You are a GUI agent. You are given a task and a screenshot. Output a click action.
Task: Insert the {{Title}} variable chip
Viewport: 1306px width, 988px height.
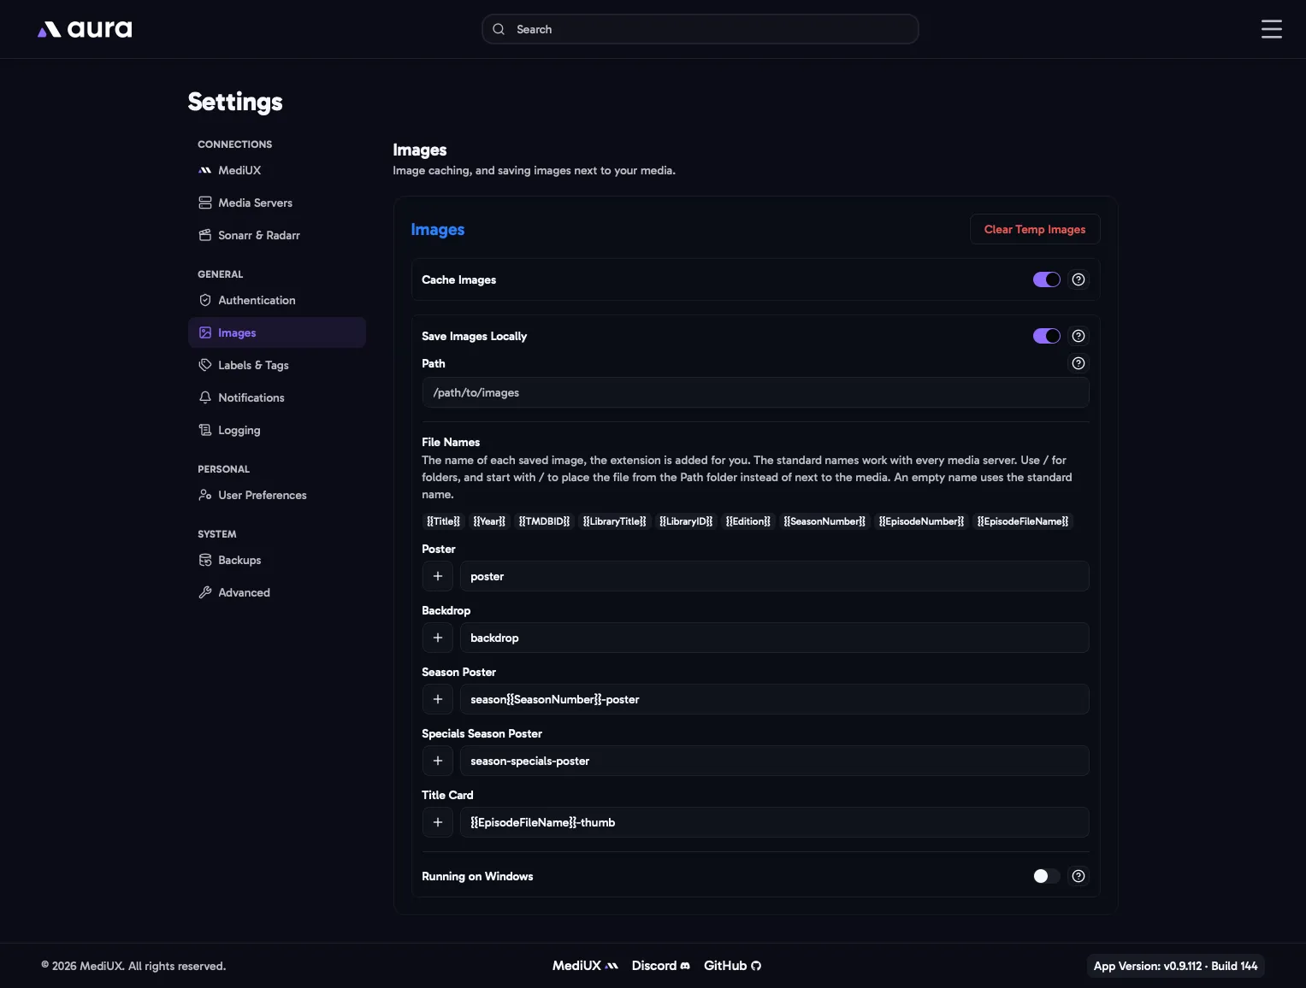[x=443, y=521]
